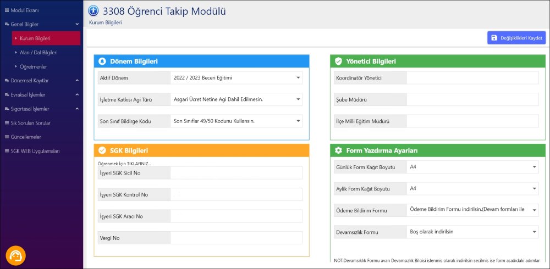Click the Değişiklikleri Kaydet button
This screenshot has height=269, width=550.
[516, 38]
